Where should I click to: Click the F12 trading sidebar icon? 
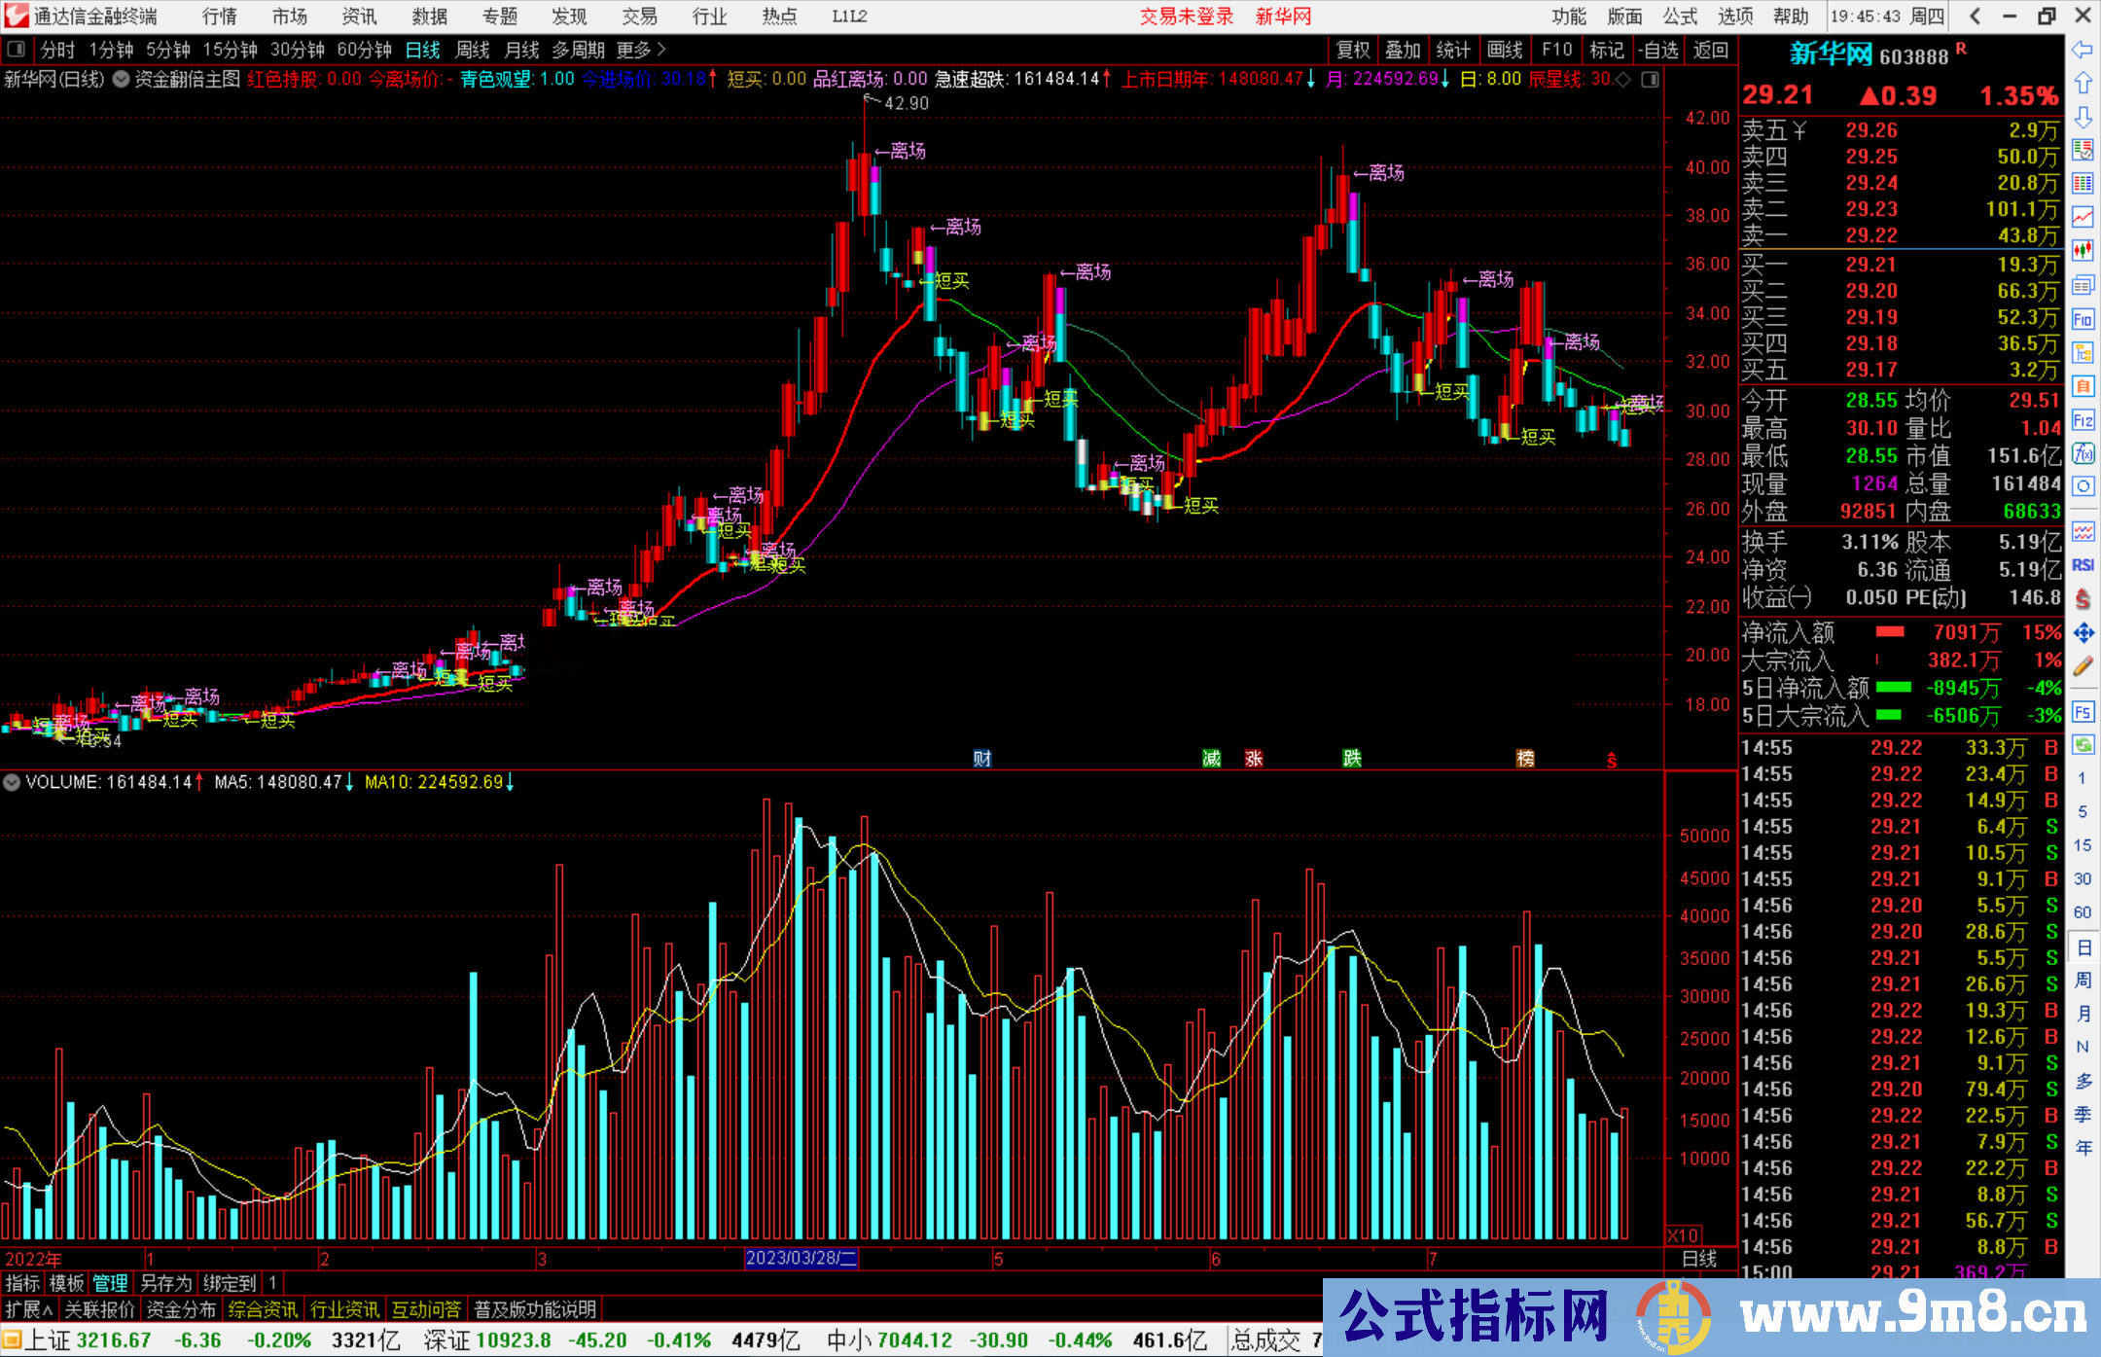pos(2083,420)
